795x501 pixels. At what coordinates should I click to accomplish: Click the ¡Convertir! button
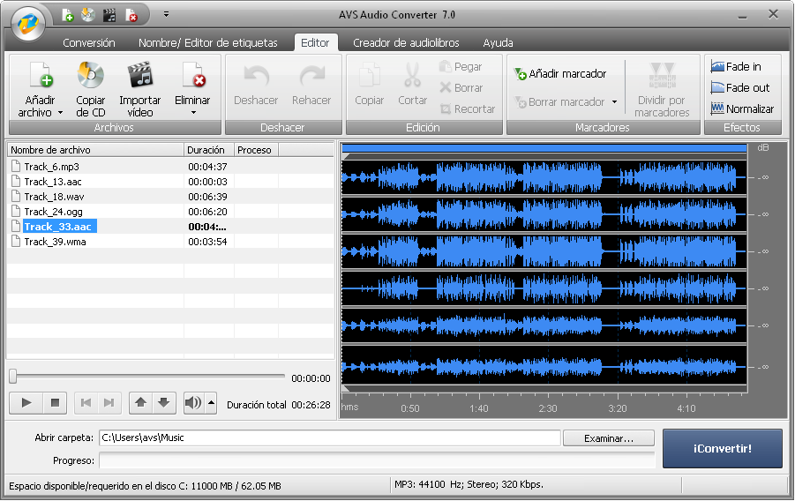tap(723, 448)
